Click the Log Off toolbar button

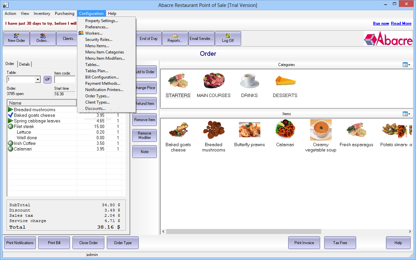click(228, 38)
